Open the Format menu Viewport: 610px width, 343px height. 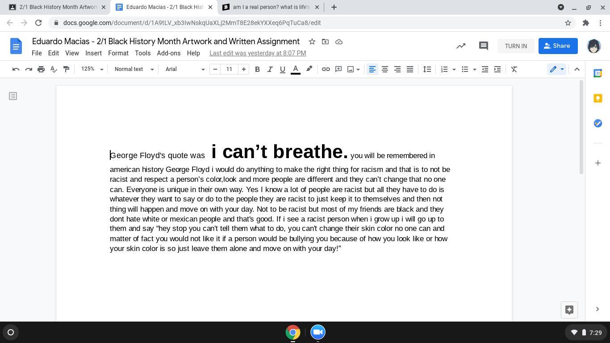(x=118, y=53)
